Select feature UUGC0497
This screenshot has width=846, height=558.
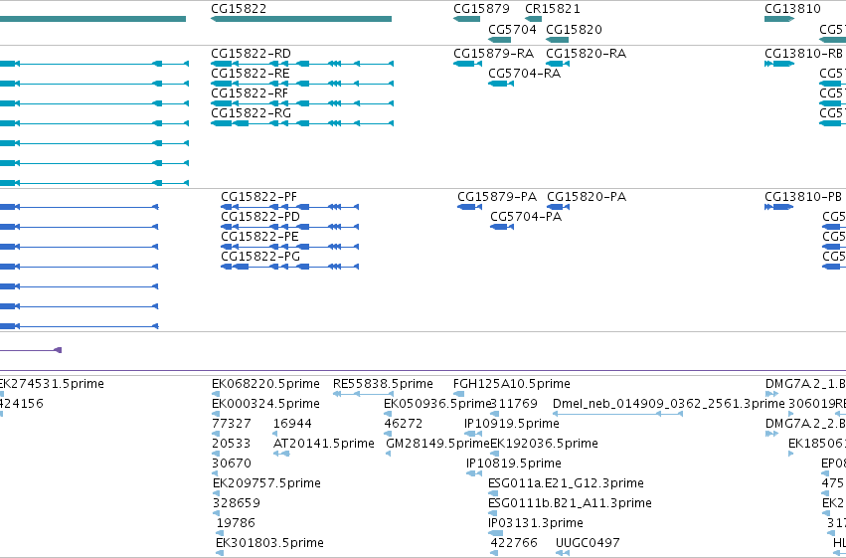click(x=563, y=553)
